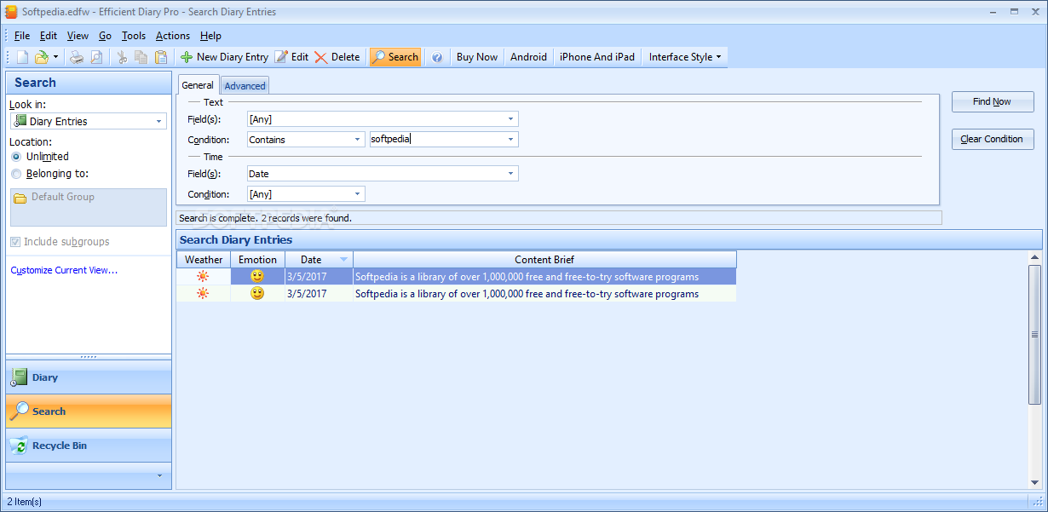The width and height of the screenshot is (1048, 512).
Task: Click the Print toolbar icon
Action: coord(77,57)
